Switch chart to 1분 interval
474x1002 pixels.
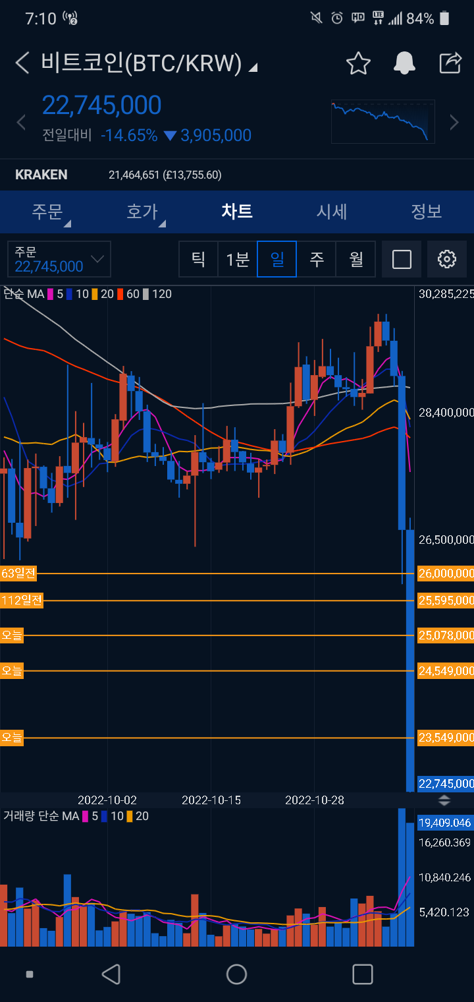click(238, 259)
